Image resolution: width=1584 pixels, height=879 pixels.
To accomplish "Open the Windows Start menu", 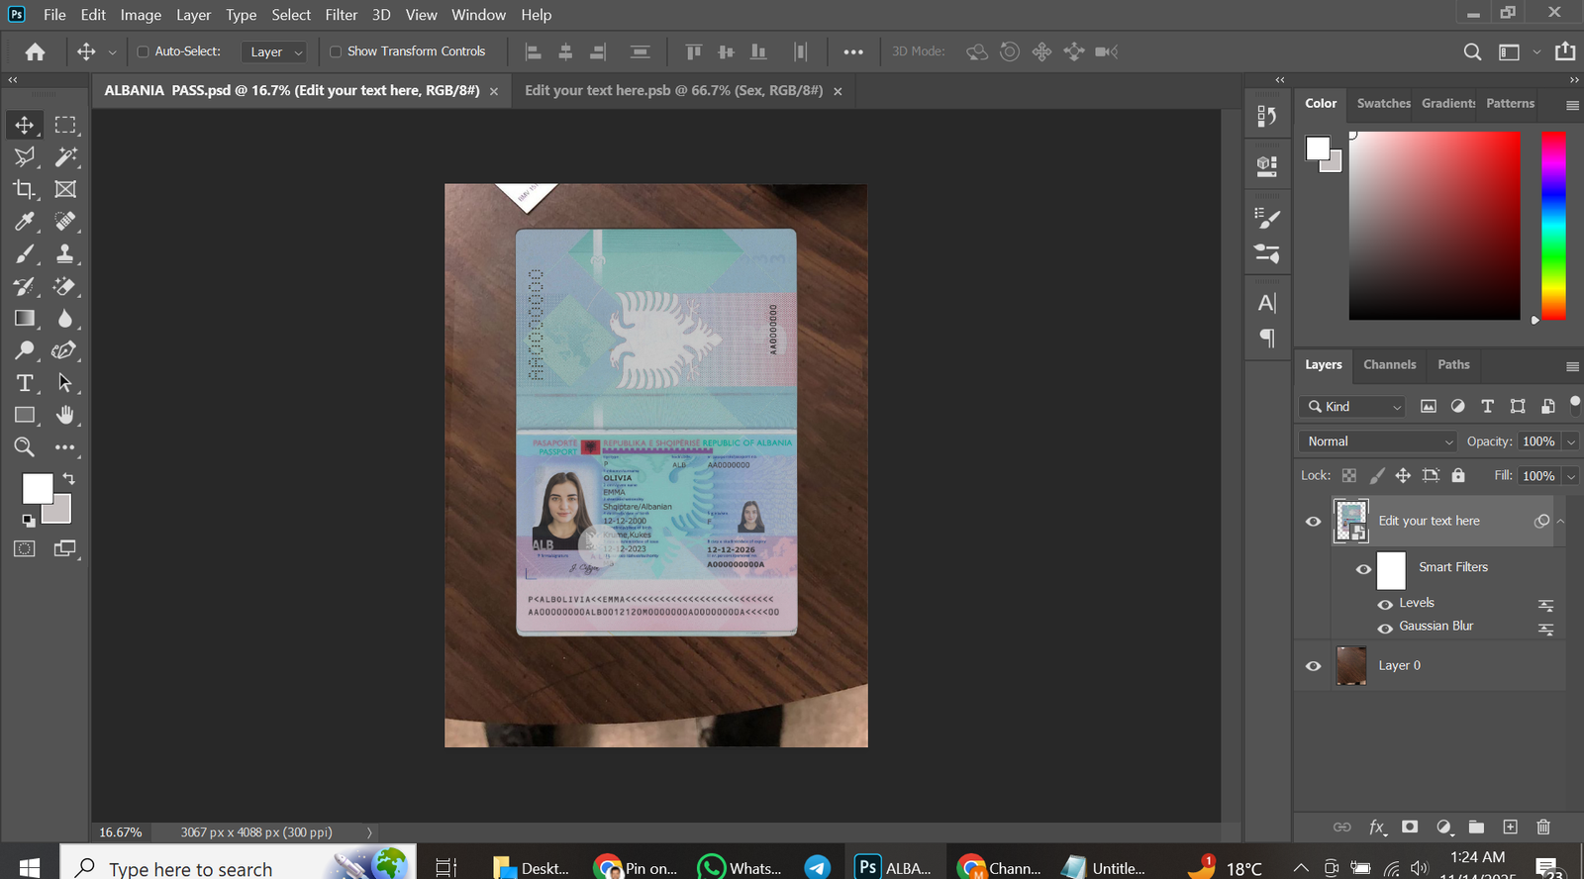I will tap(30, 867).
